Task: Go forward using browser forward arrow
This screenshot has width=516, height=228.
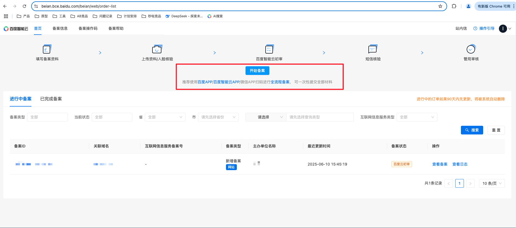Action: [15, 6]
